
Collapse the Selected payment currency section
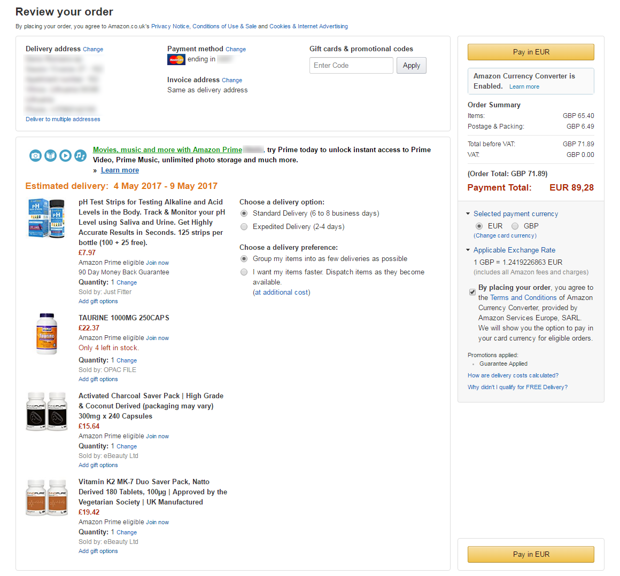click(x=468, y=214)
